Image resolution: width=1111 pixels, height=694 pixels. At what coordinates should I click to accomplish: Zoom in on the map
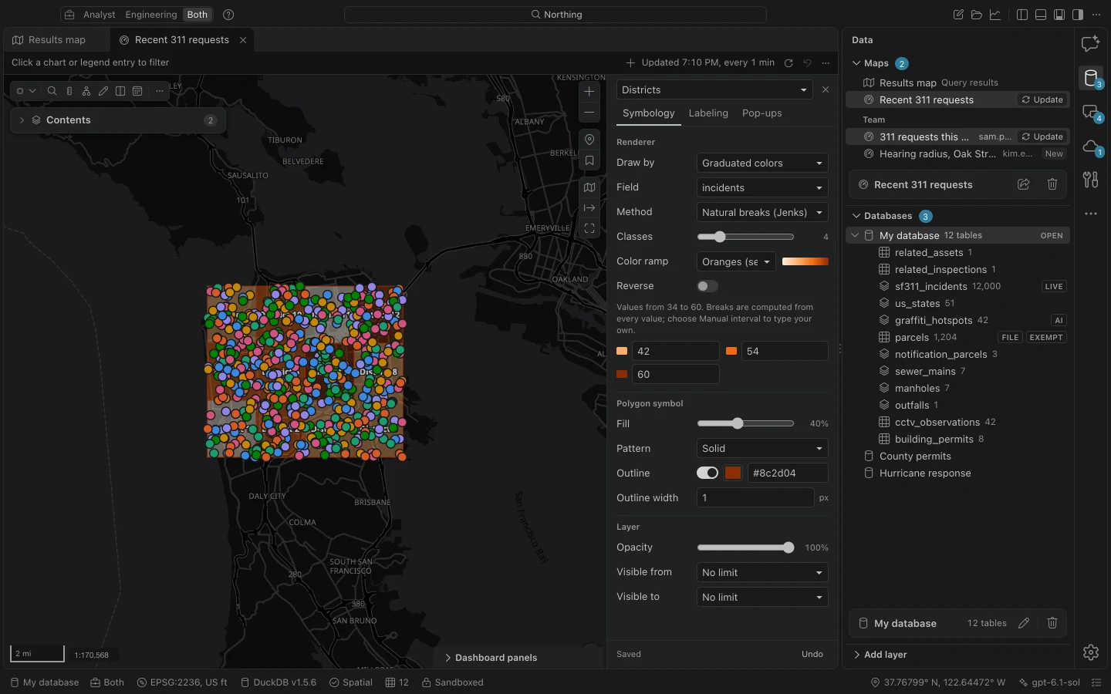point(589,92)
